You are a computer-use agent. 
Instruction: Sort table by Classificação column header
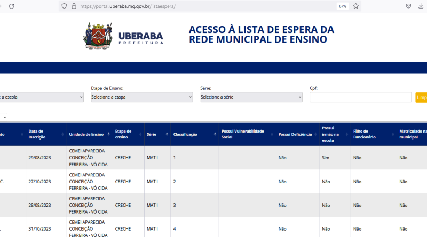[x=192, y=135]
